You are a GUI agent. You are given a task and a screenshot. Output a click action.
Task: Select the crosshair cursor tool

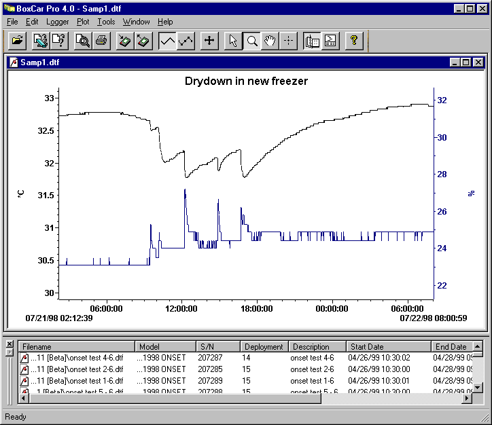288,41
